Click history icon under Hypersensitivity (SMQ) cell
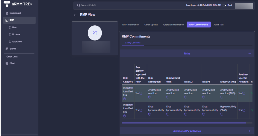The image size is (258, 136). [222, 114]
